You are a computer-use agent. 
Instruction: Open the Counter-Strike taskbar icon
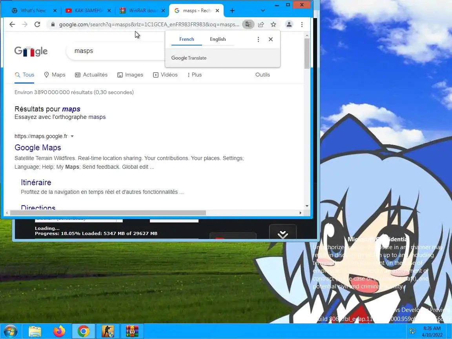pyautogui.click(x=108, y=331)
